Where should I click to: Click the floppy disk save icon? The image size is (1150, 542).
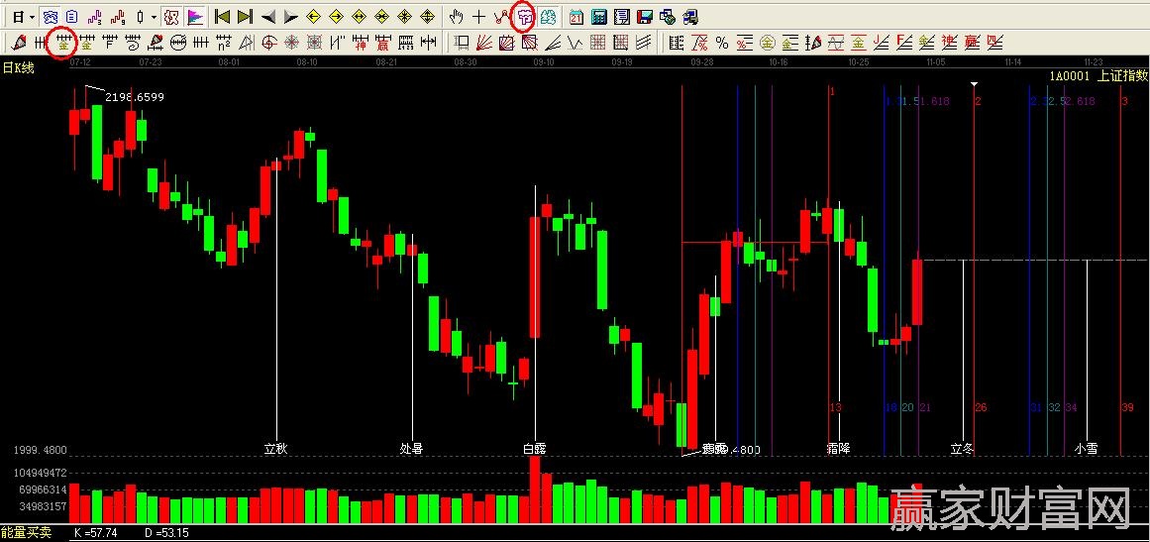[x=644, y=17]
